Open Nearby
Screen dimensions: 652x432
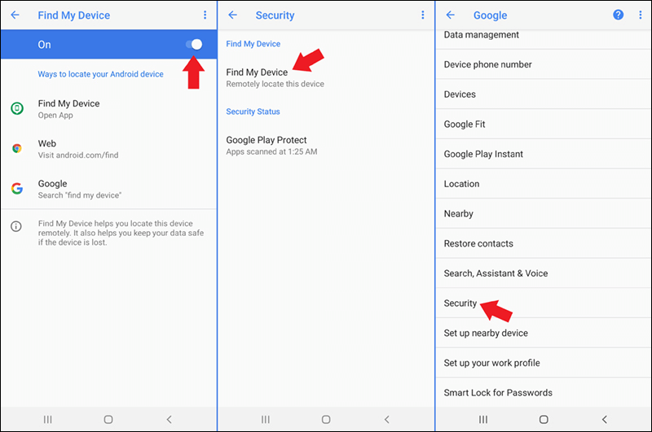[544, 214]
